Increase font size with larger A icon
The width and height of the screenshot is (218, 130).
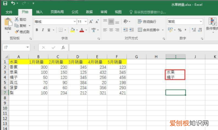click(x=91, y=22)
